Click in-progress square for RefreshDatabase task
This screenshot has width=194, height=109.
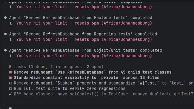point(11,72)
